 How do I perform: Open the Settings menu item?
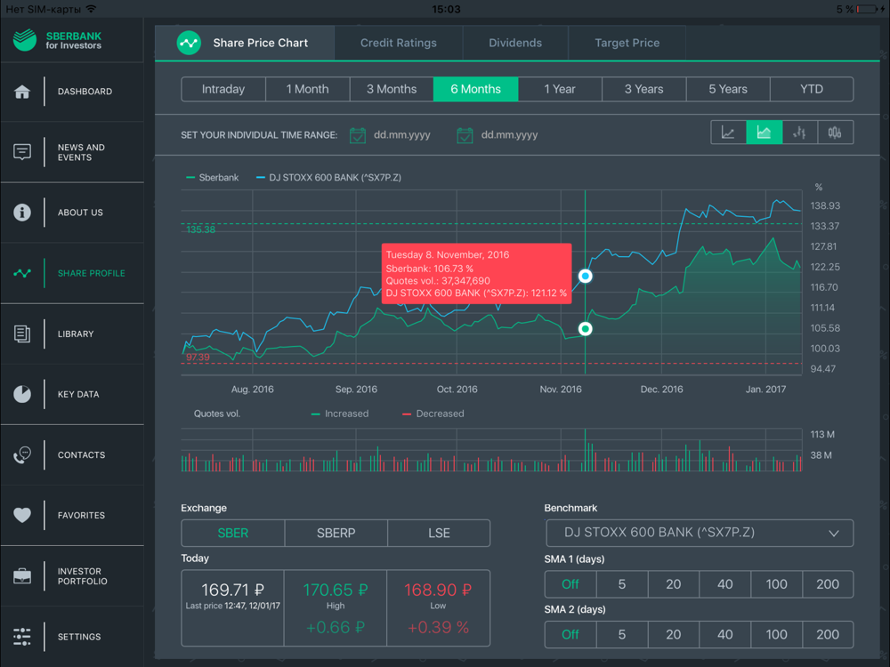pos(72,637)
